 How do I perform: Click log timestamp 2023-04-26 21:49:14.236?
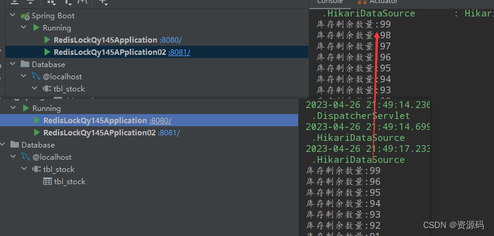(368, 105)
